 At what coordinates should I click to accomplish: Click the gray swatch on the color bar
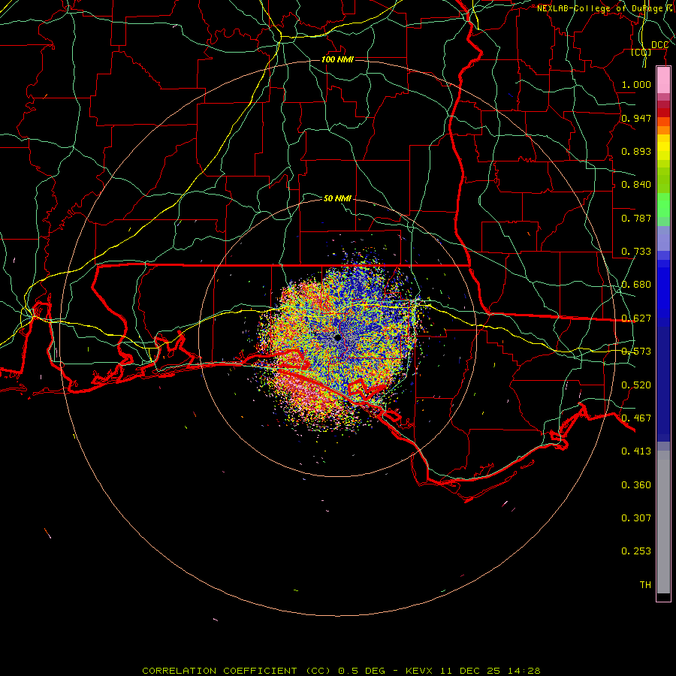663,522
